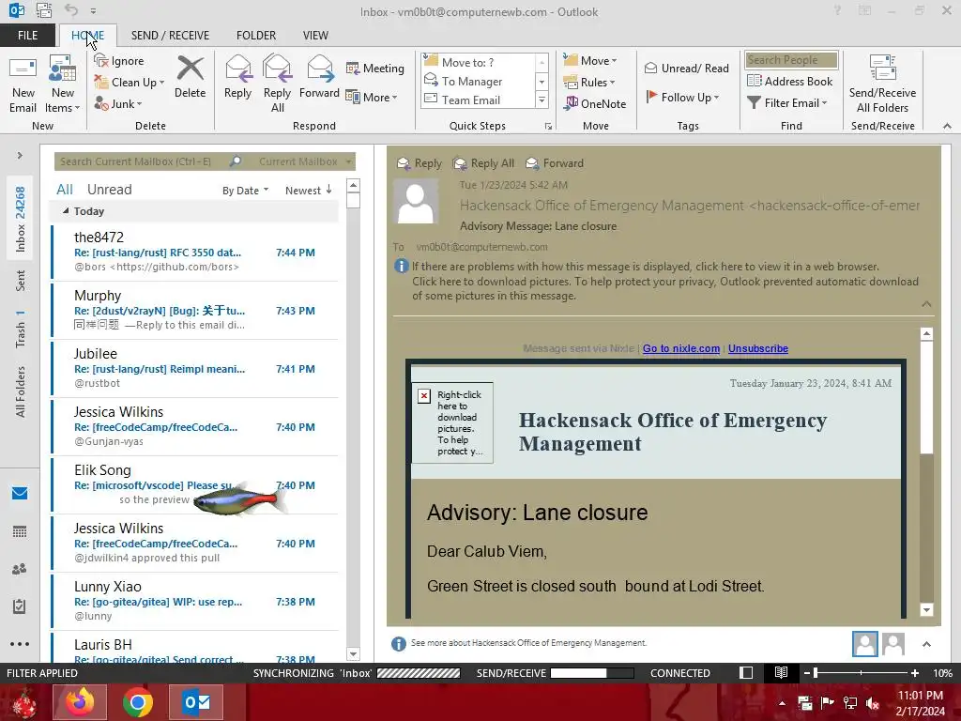Open the New Items menu
Screen dimensions: 961x721
point(63,84)
